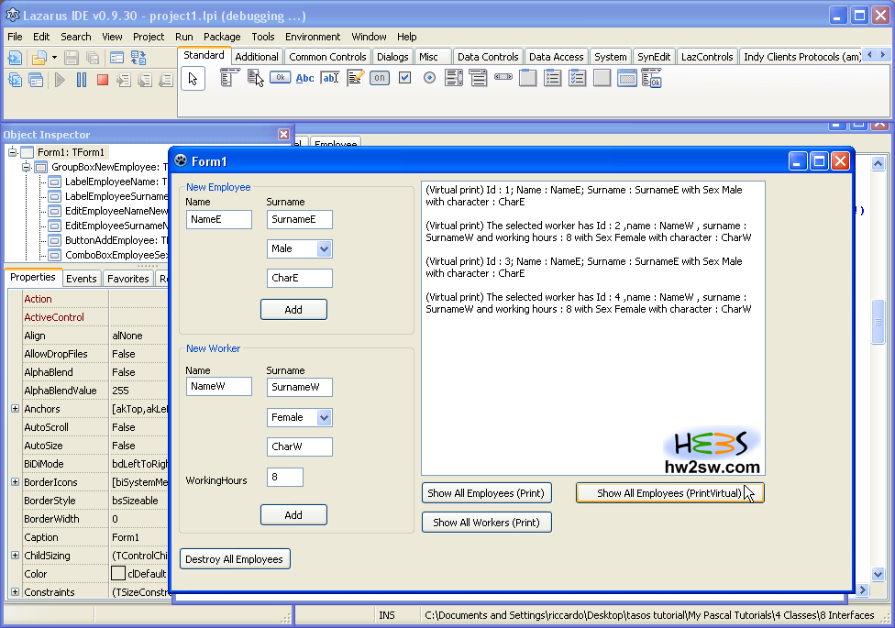Pick the TComboBox component icon
The image size is (895, 628).
point(479,78)
